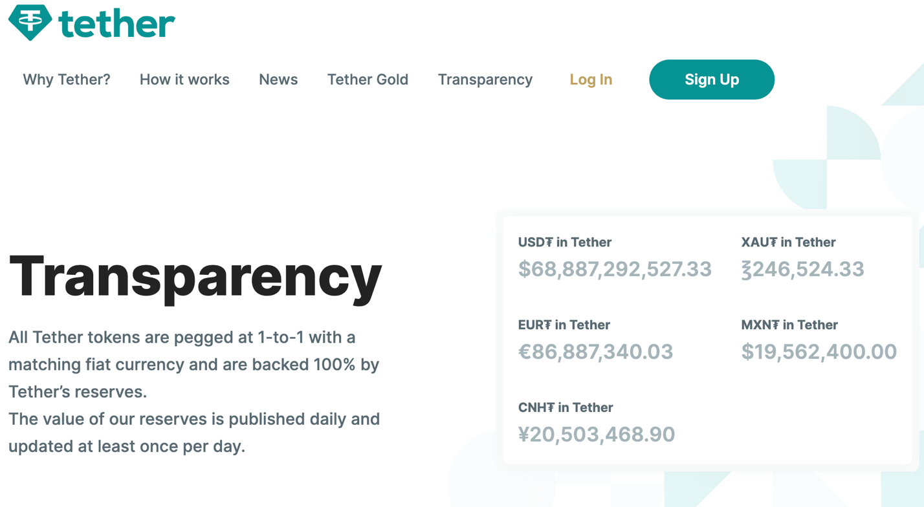Navigate to the News page
924x507 pixels.
278,80
